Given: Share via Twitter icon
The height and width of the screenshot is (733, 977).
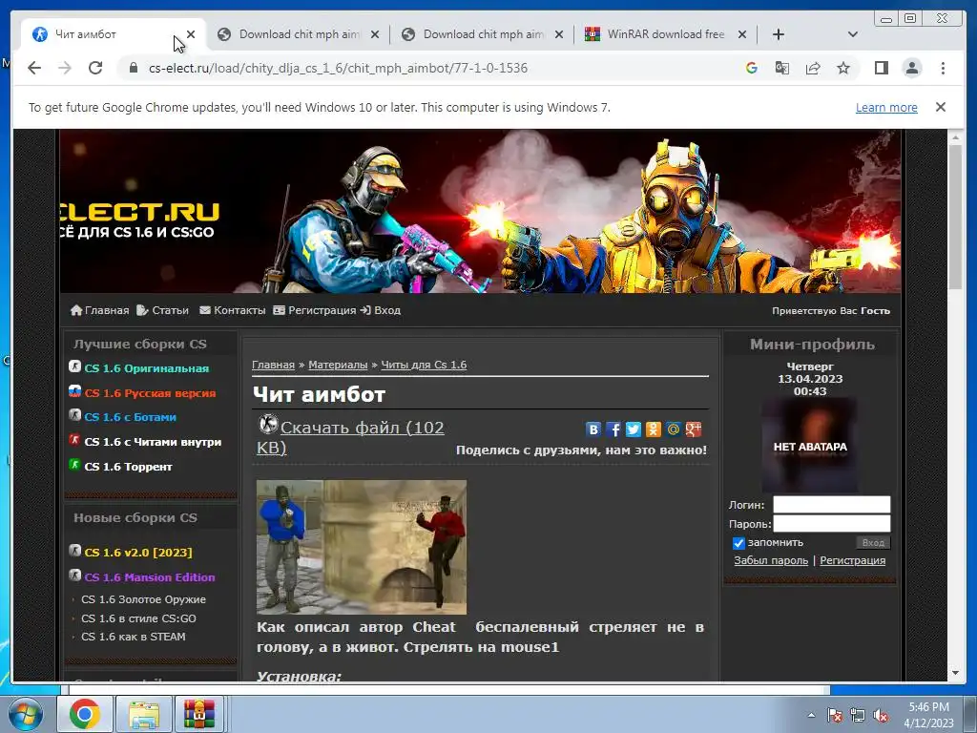Looking at the screenshot, I should (x=634, y=429).
